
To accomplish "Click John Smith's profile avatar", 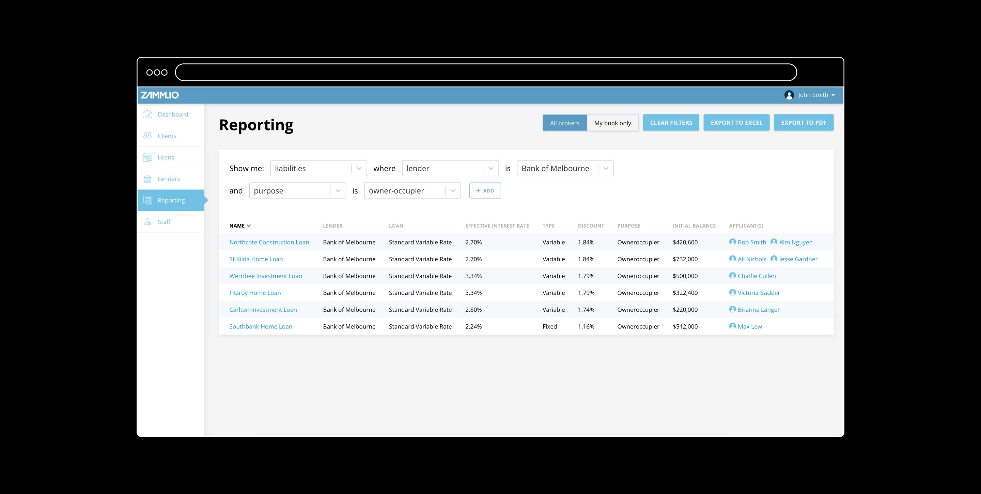I will coord(789,95).
